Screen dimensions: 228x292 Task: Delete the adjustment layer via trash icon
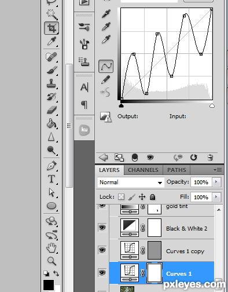click(210, 158)
